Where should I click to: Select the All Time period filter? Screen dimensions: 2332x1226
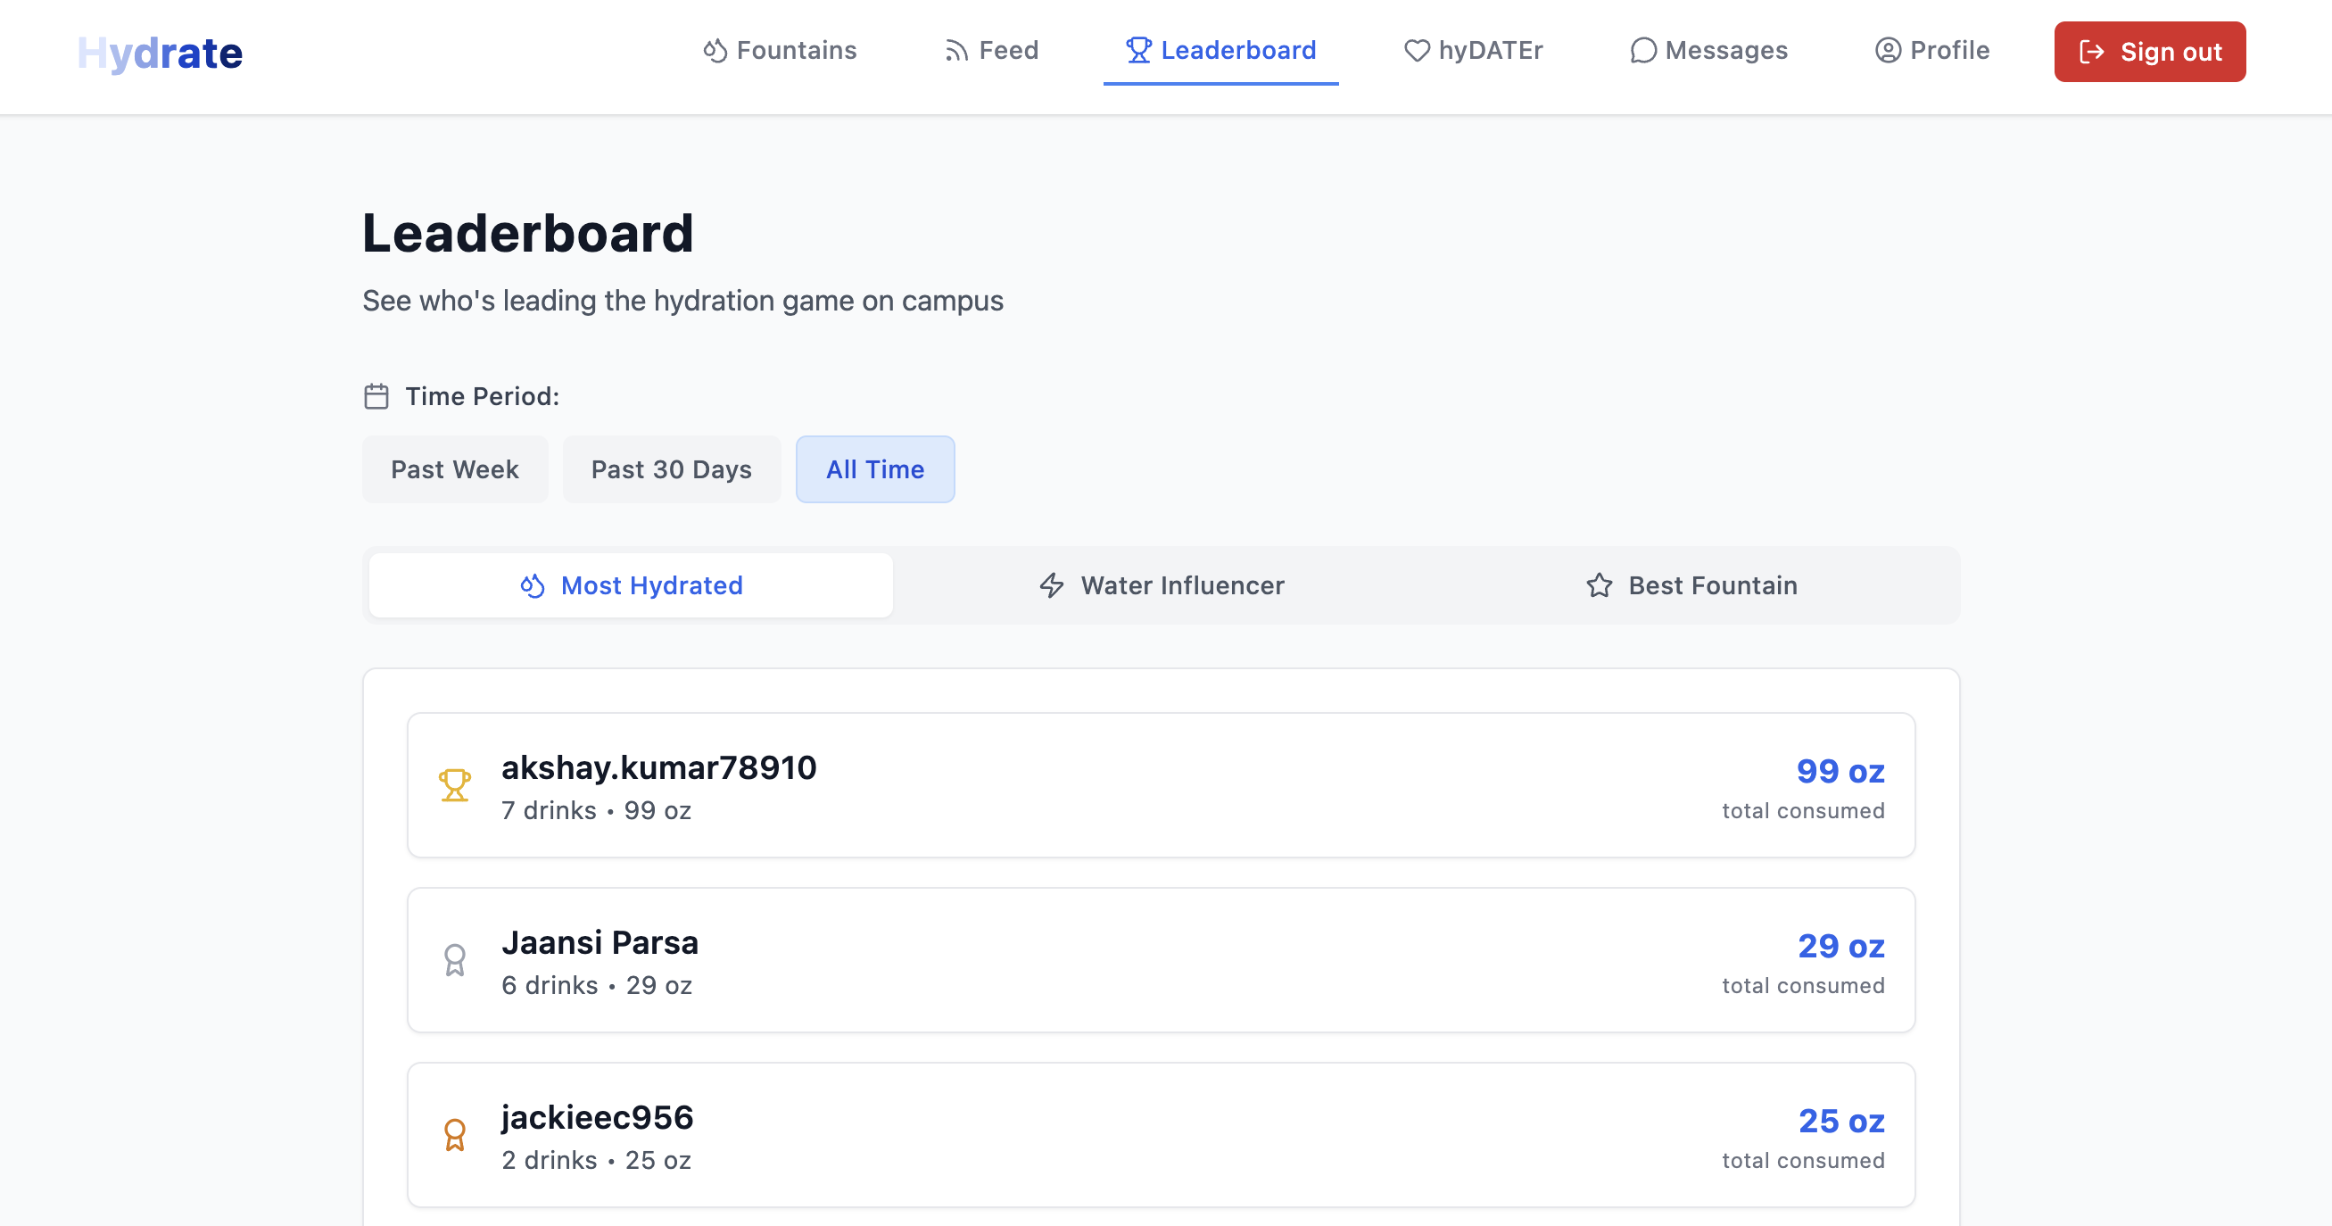coord(874,469)
